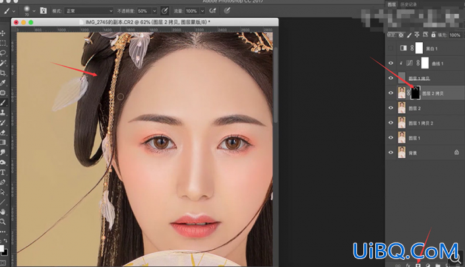Select the black layer mask thumbnail
The height and width of the screenshot is (267, 465).
pos(415,93)
